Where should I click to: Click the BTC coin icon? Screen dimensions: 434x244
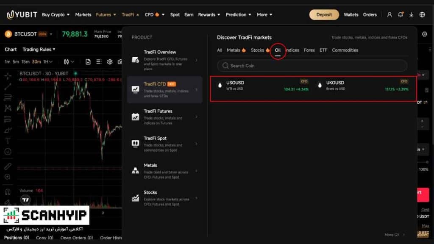8,34
